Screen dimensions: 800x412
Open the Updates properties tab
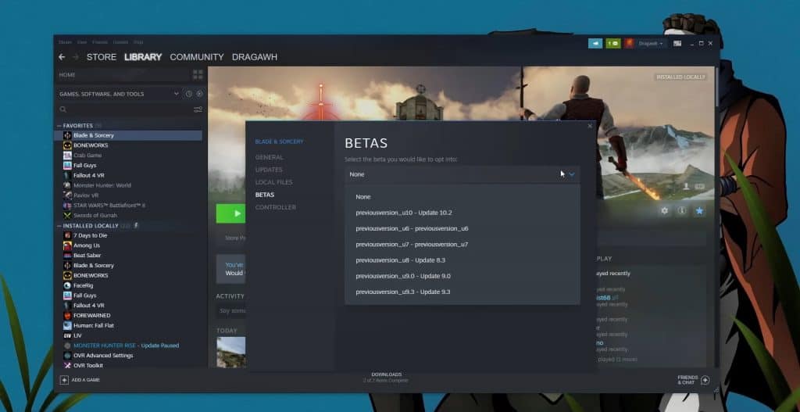click(269, 170)
